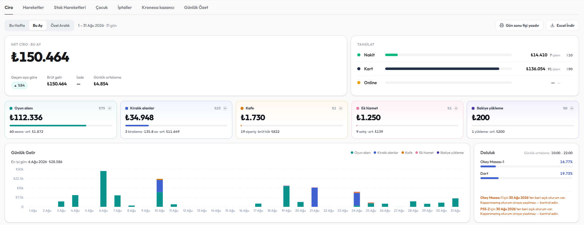584x225 pixels.
Task: Click the up-arrow %84 growth badge
Action: click(19, 85)
